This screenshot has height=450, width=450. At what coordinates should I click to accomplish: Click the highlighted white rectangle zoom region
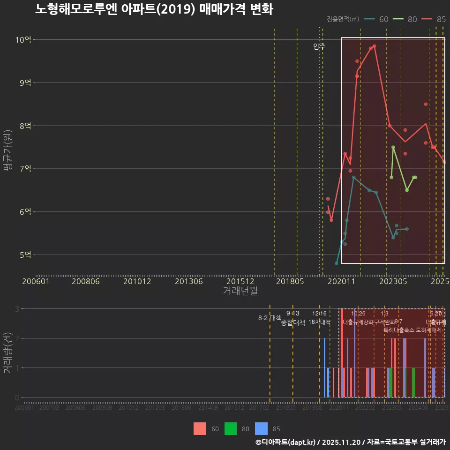tap(394, 150)
